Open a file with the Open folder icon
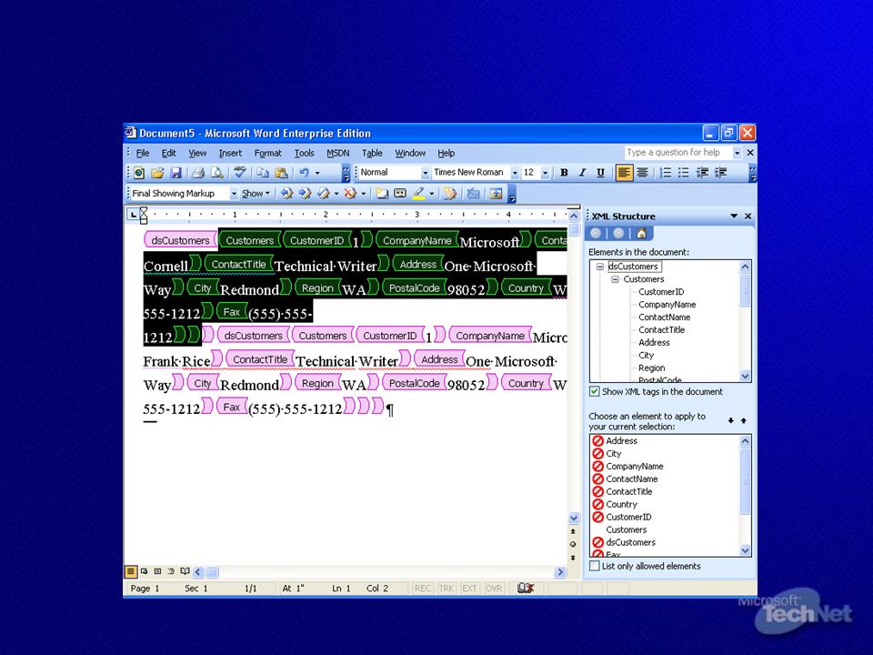This screenshot has width=873, height=655. 157,173
